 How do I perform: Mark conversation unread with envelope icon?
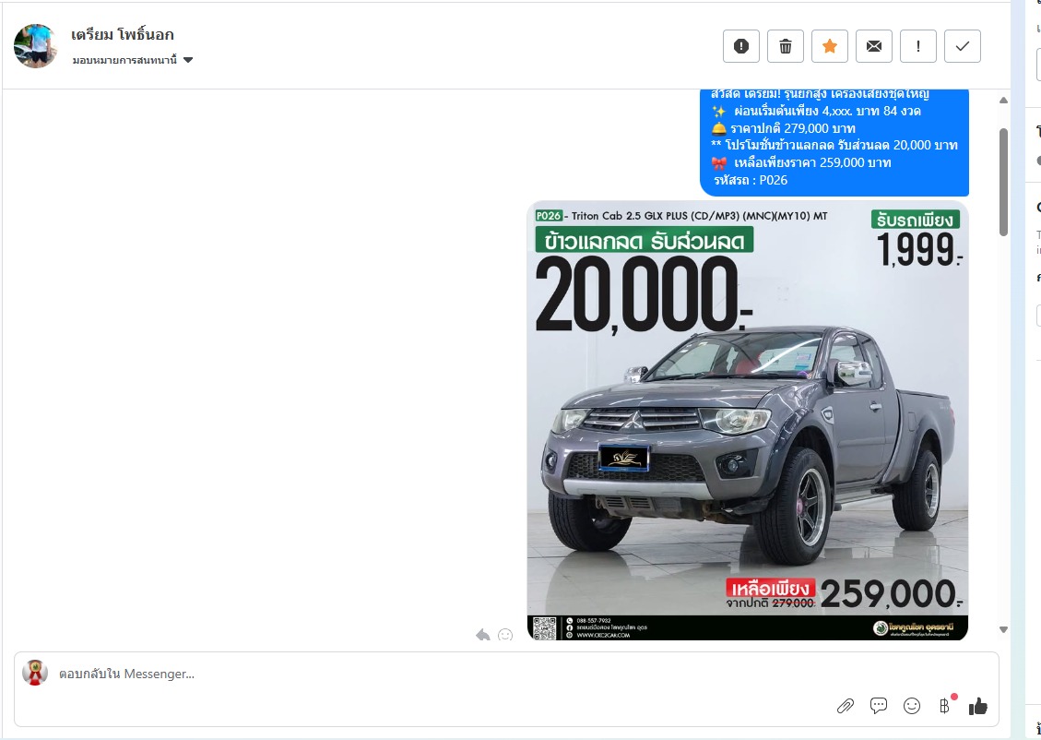coord(874,46)
